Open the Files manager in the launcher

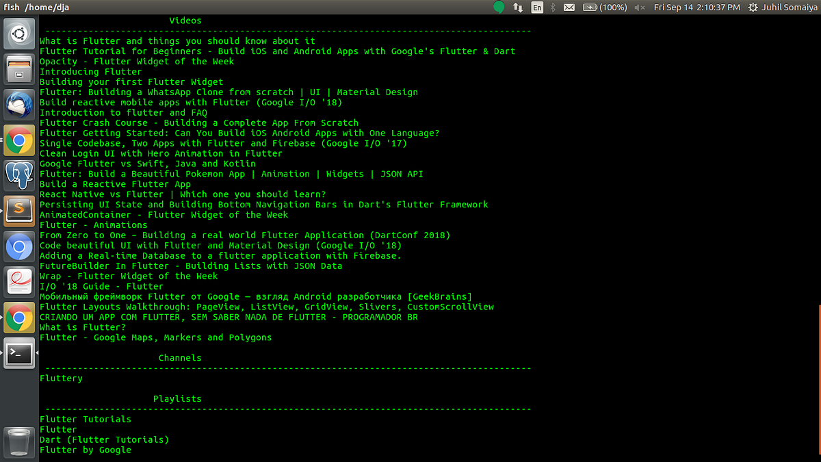pyautogui.click(x=19, y=69)
